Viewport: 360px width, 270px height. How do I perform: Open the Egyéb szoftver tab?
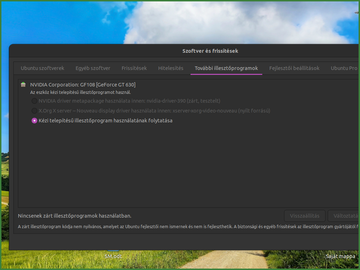tap(93, 68)
